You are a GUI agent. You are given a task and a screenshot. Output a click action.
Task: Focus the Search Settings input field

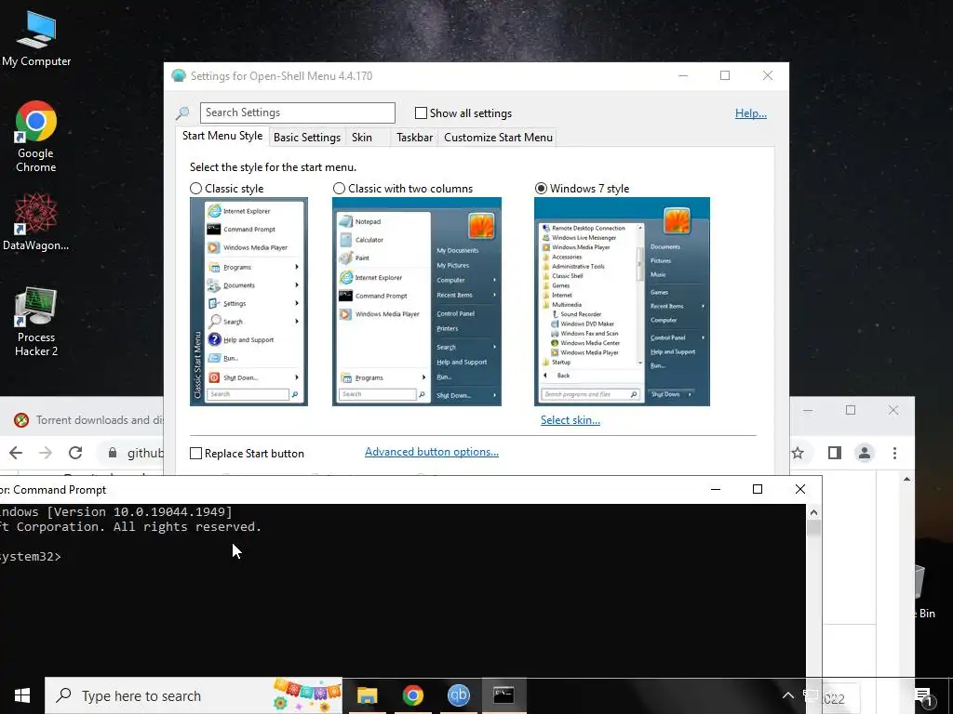coord(298,112)
